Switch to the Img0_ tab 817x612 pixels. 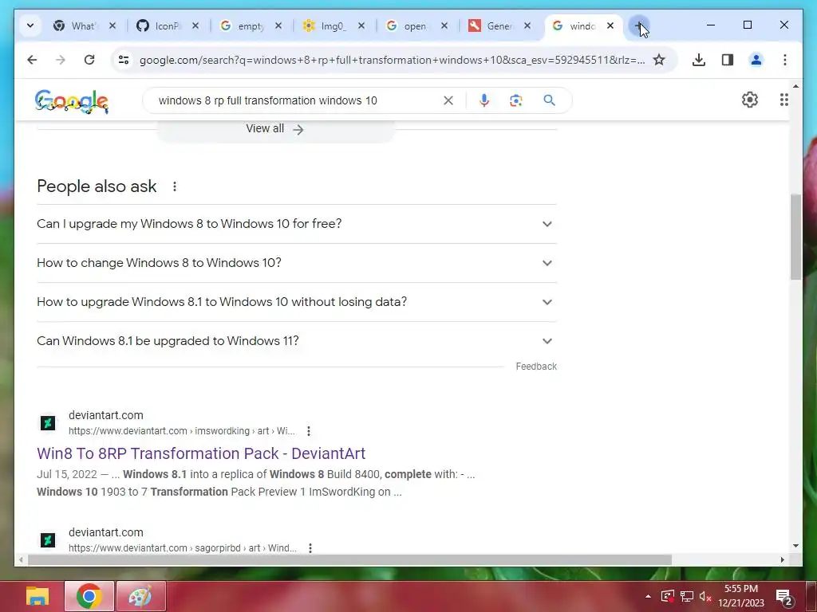pyautogui.click(x=325, y=25)
